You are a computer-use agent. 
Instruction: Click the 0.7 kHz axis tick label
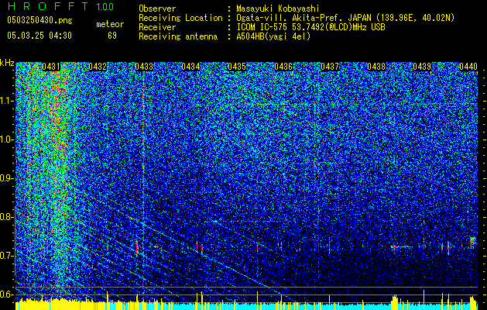point(6,256)
